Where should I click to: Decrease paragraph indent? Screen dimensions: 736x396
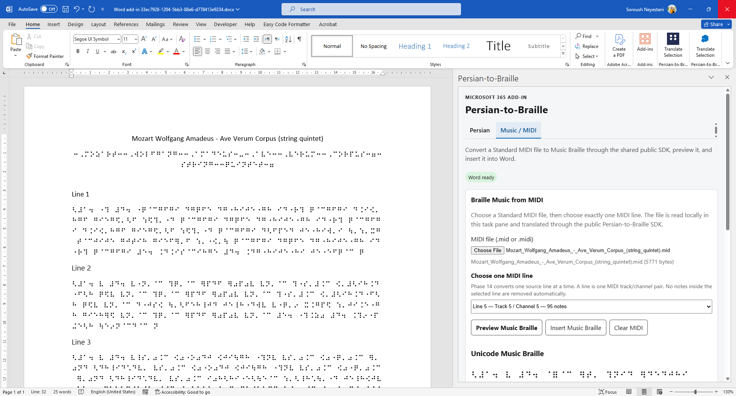(246, 39)
